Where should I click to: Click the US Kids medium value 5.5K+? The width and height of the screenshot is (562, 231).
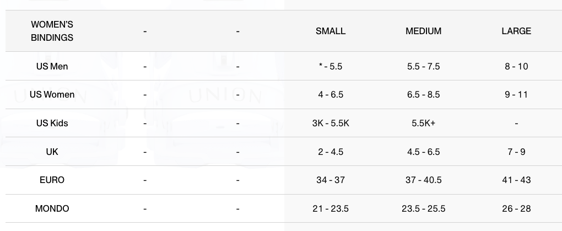tap(423, 123)
